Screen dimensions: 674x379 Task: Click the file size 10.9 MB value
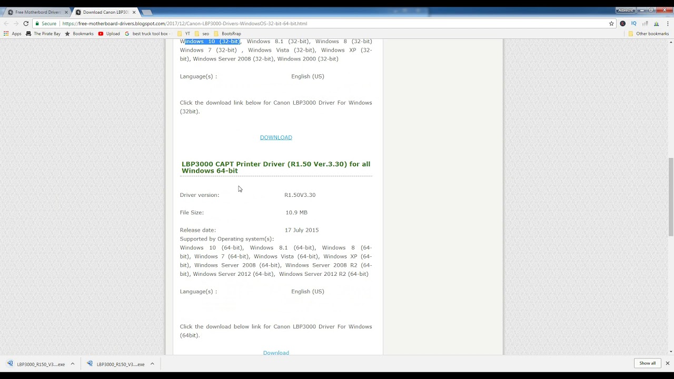tap(296, 213)
